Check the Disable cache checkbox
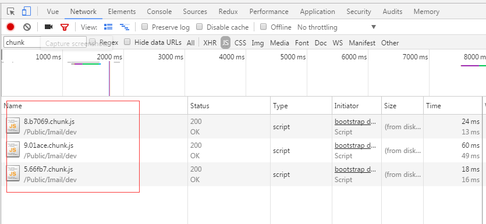Viewport: 486px width, 224px height. (x=199, y=27)
